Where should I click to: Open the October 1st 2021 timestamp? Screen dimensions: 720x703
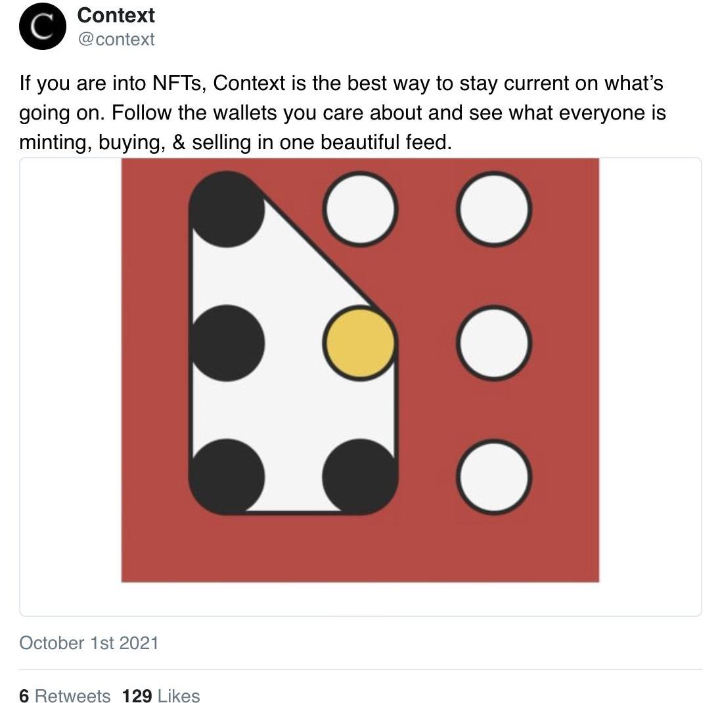pos(89,643)
